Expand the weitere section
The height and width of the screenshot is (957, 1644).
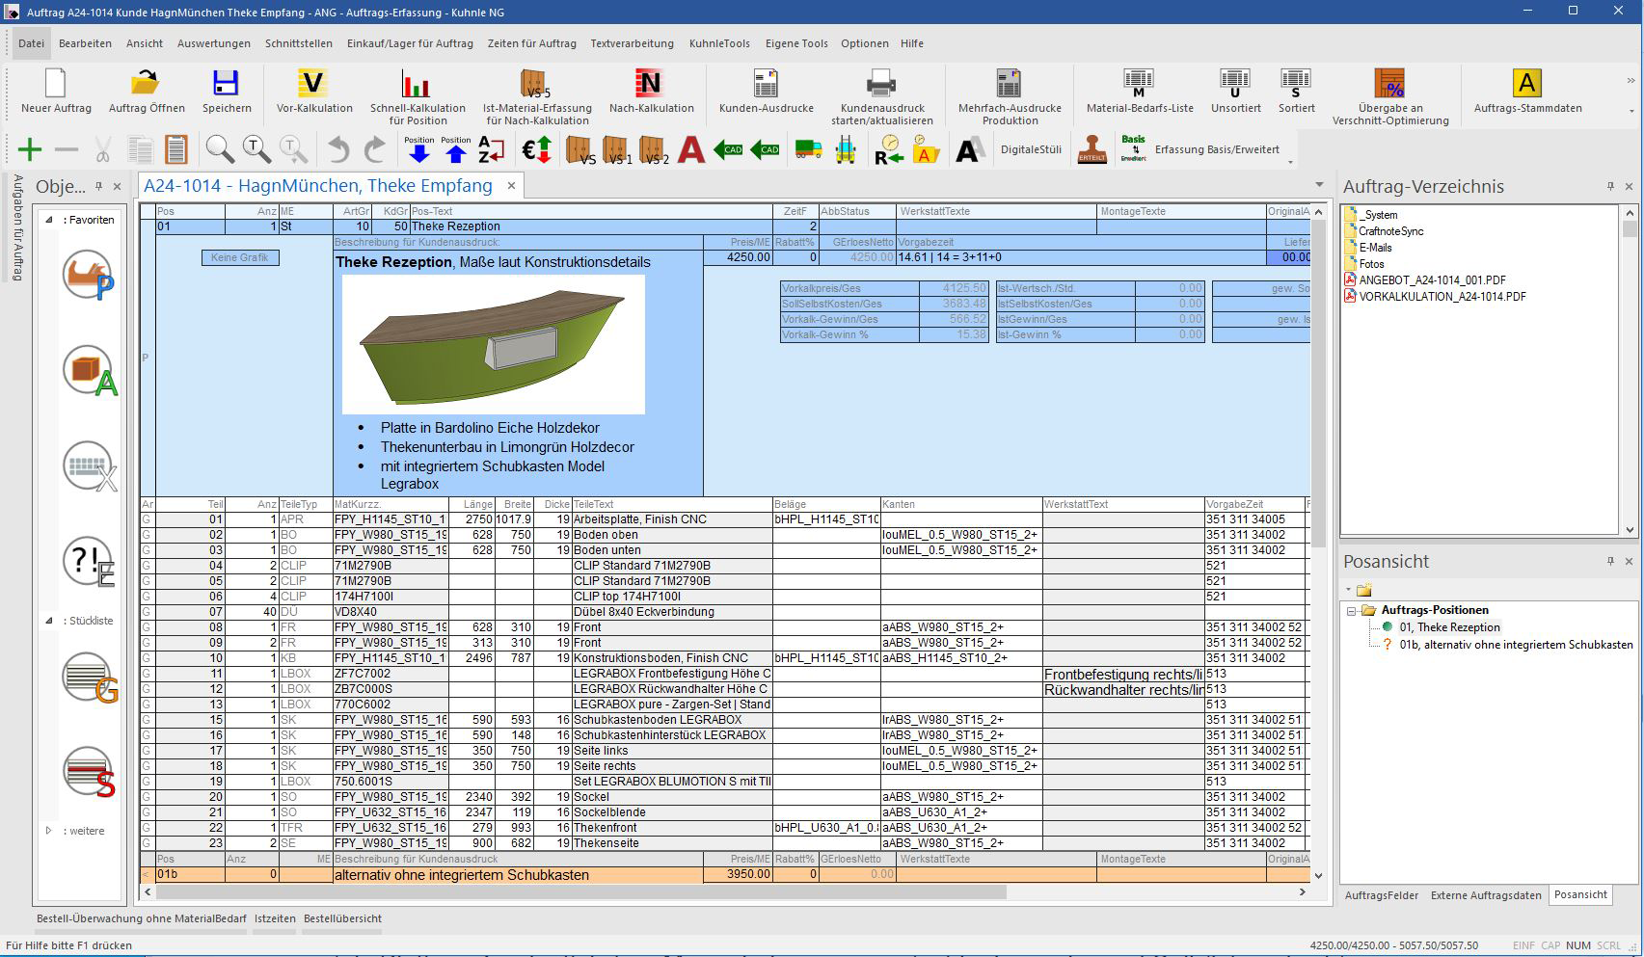click(49, 831)
